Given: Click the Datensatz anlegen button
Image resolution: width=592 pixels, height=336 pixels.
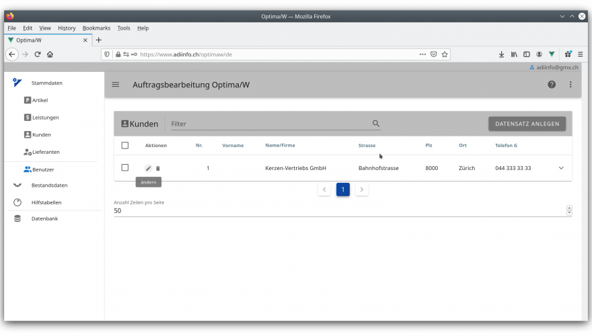Looking at the screenshot, I should (527, 124).
